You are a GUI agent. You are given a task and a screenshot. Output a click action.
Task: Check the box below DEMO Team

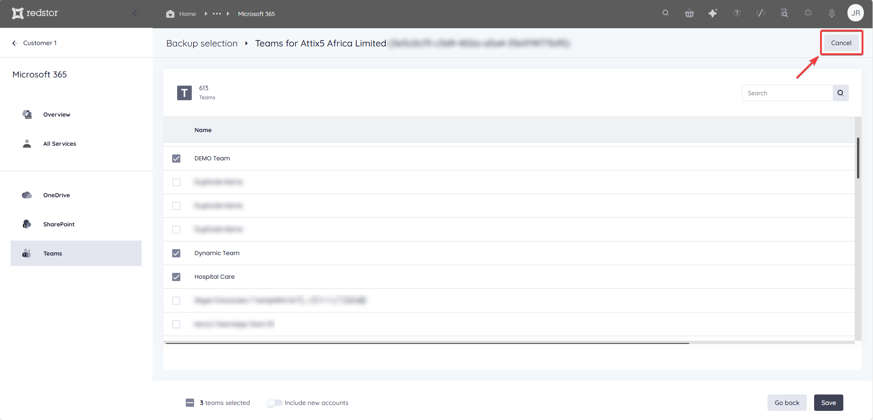point(176,182)
